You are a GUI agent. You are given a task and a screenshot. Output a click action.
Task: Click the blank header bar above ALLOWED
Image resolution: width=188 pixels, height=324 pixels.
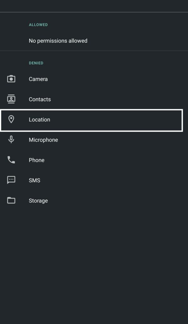pyautogui.click(x=94, y=6)
